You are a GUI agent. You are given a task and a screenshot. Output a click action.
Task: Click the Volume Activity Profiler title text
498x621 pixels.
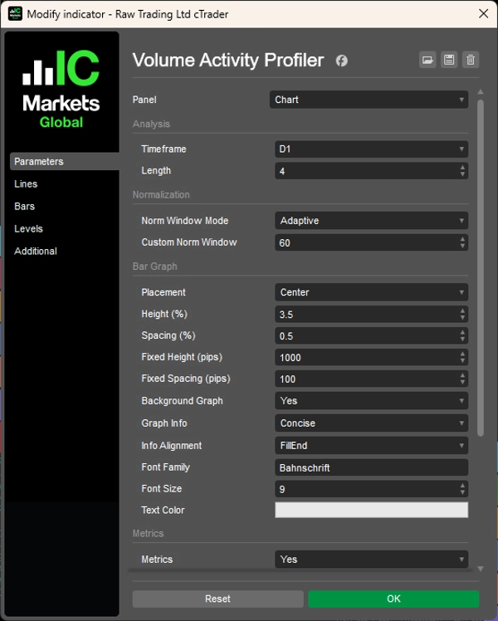point(228,61)
